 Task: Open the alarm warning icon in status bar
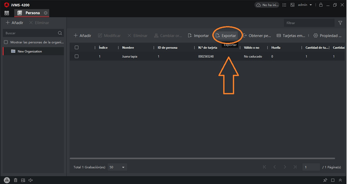click(x=7, y=180)
